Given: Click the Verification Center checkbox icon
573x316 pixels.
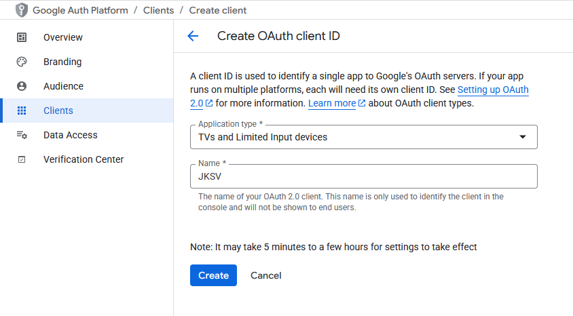Looking at the screenshot, I should [x=22, y=159].
